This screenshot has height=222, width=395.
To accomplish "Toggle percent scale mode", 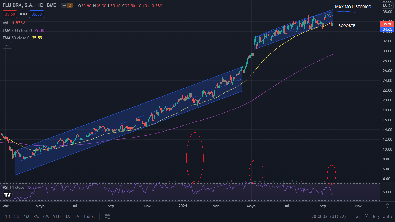I will 366,216.
